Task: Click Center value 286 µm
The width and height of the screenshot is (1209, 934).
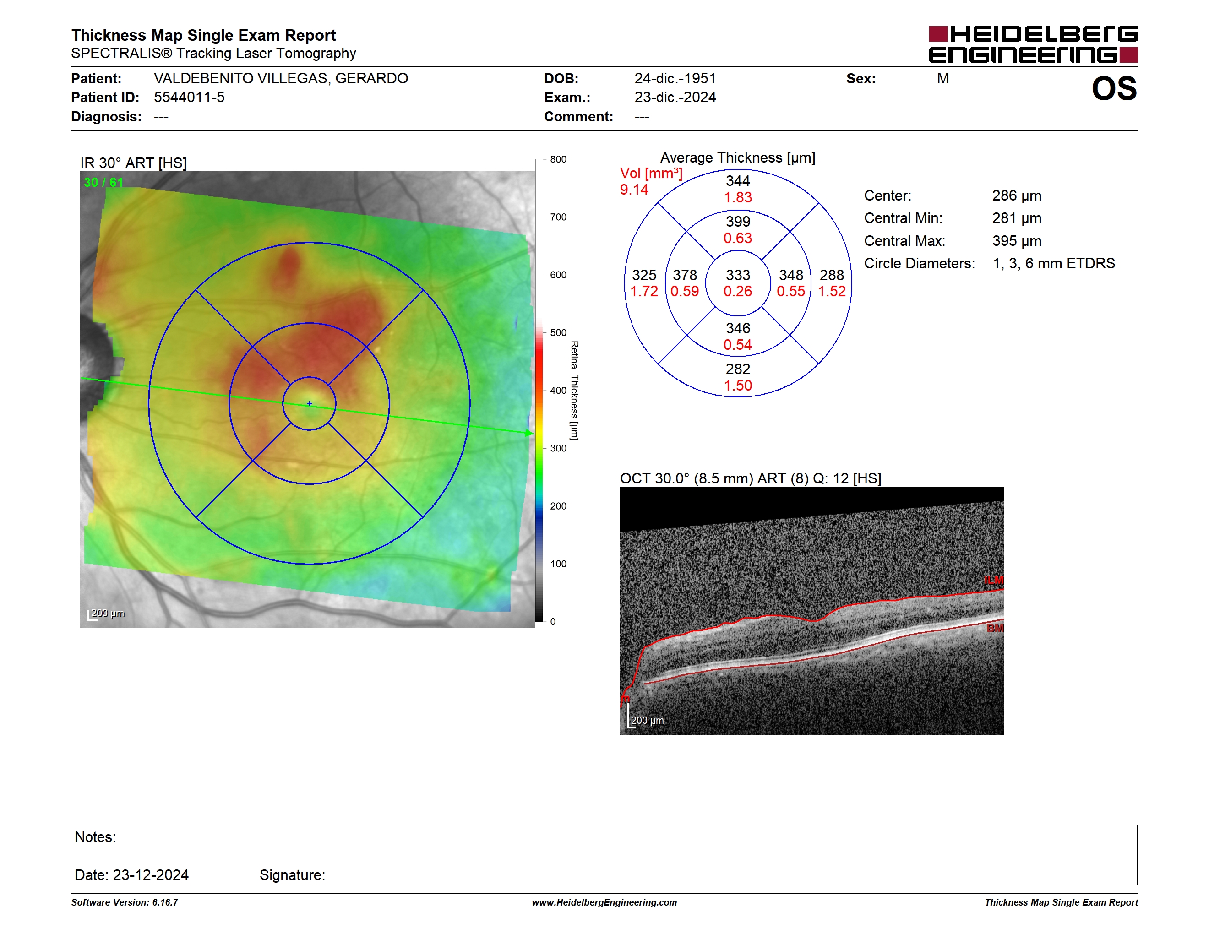Action: (x=1016, y=196)
